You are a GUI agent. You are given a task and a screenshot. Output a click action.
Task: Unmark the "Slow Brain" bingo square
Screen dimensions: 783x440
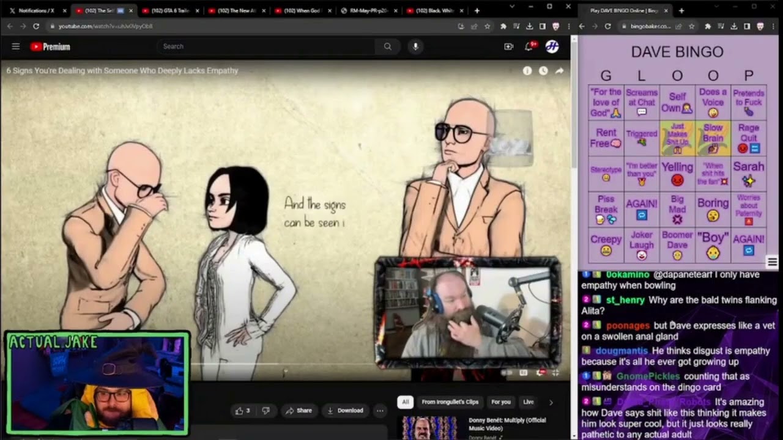point(713,138)
